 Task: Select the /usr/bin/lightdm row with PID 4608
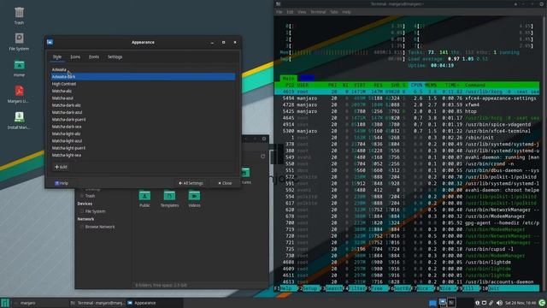tap(407, 263)
